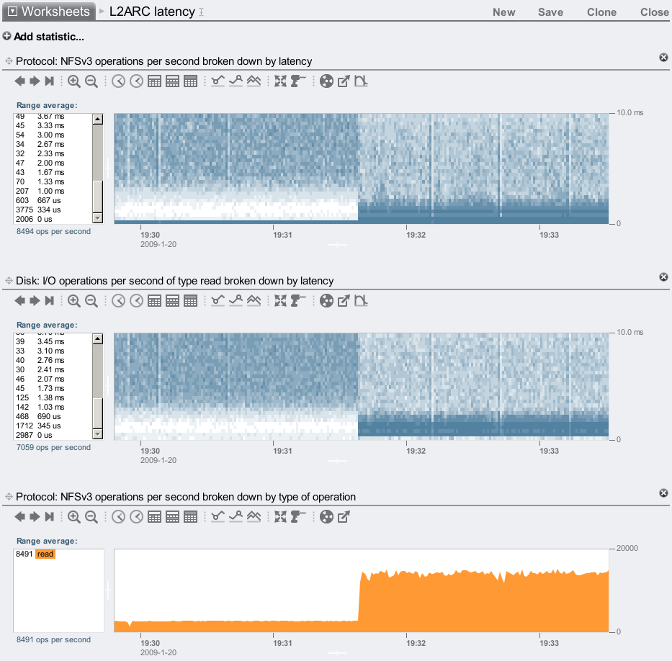Move forward in time on NFSv3 latency graph
The image size is (672, 661).
tap(35, 81)
